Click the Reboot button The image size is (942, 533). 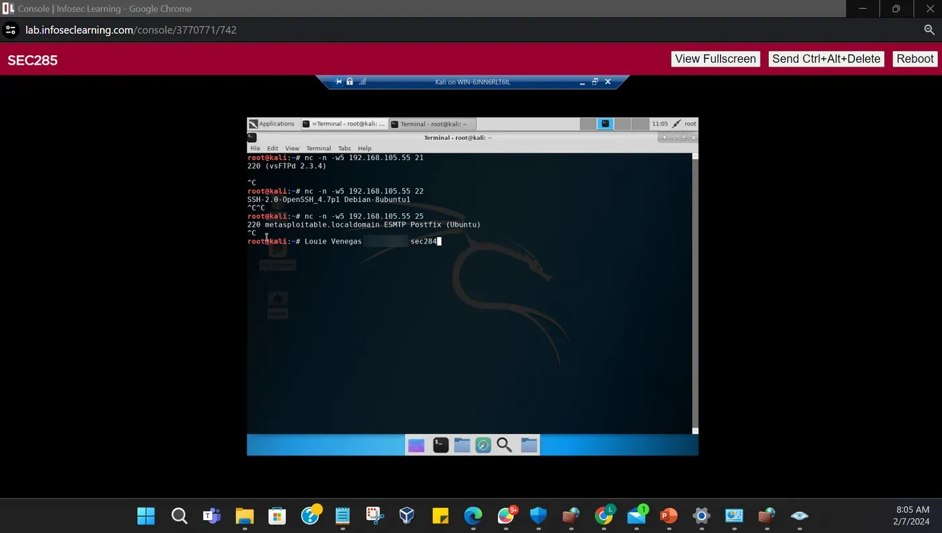(x=915, y=59)
